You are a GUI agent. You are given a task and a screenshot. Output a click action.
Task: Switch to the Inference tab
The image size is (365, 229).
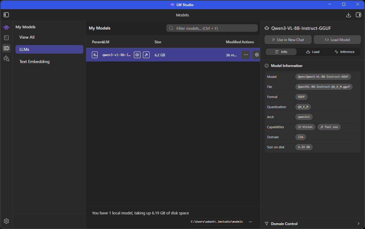pos(344,52)
